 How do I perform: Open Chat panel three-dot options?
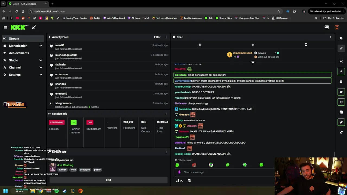[x=330, y=37]
